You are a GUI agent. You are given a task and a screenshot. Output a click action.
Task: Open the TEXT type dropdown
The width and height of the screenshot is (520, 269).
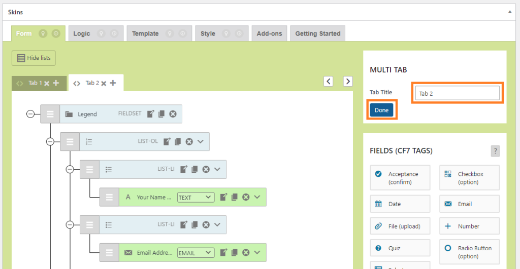(x=196, y=197)
